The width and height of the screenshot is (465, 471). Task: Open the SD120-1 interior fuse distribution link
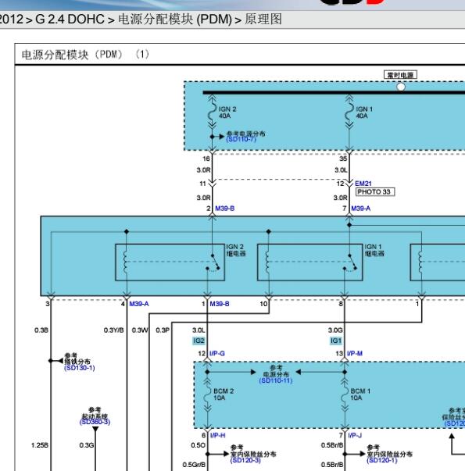[382, 460]
